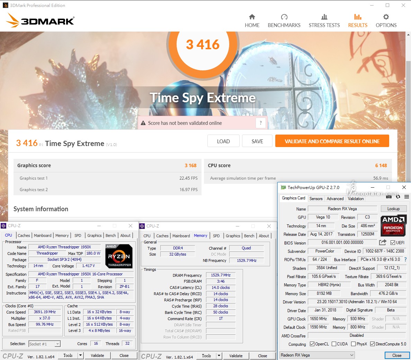Open Caches tab in CPU-Z processor window
The image size is (411, 360).
tap(24, 235)
